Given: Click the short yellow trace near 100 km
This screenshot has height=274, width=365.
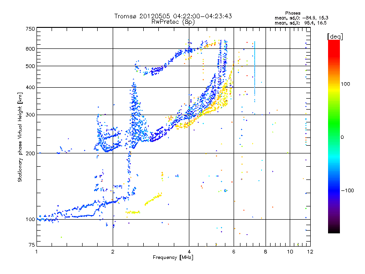Looking at the screenshot, I should 133,212.
